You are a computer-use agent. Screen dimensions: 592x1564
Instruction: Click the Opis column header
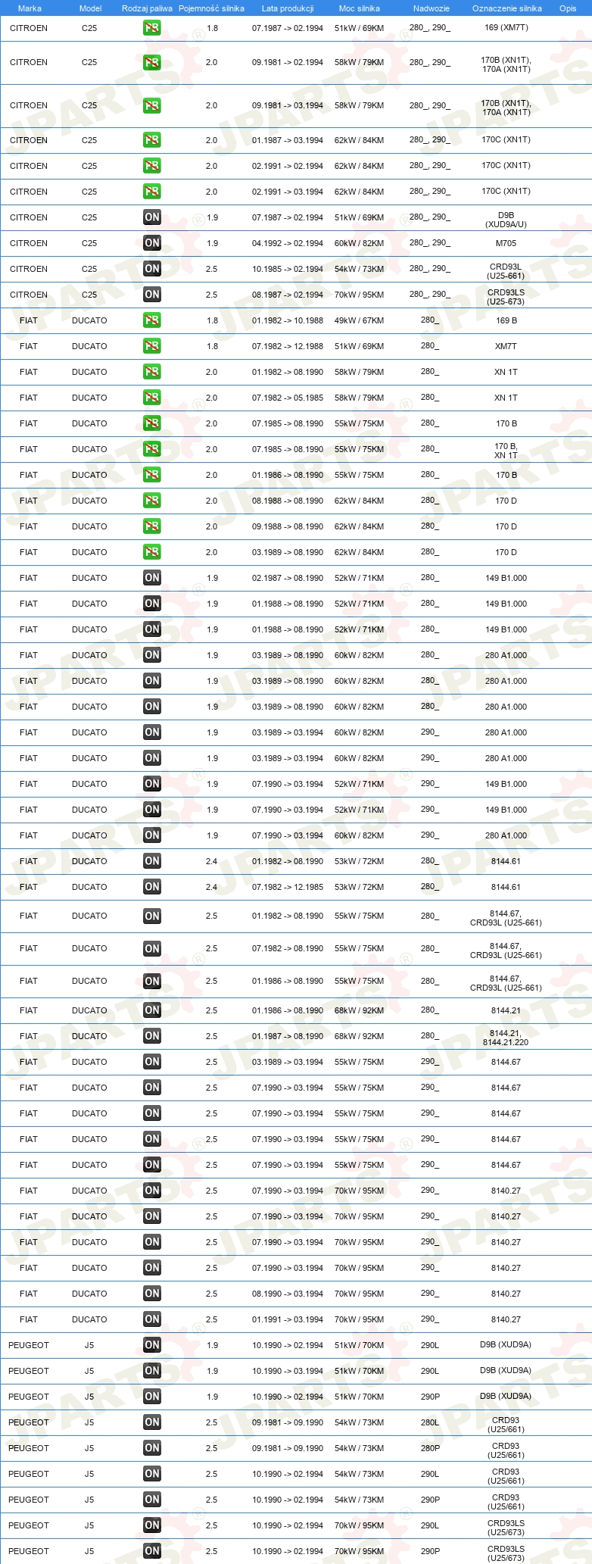click(568, 8)
